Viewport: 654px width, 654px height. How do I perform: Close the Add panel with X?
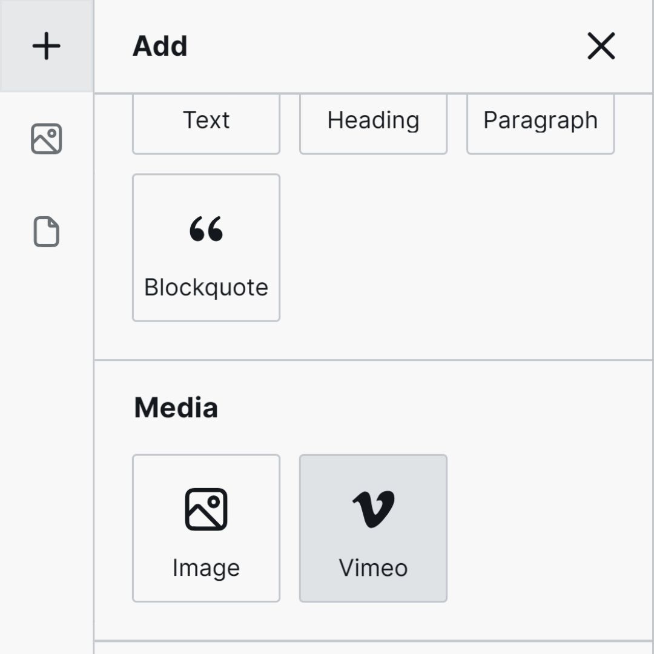point(601,46)
